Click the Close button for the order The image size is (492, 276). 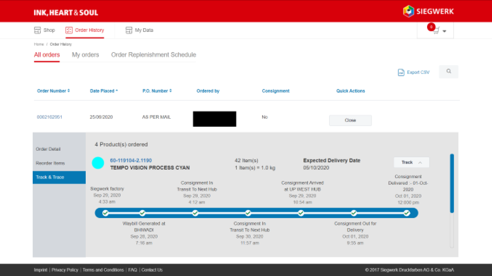(350, 120)
